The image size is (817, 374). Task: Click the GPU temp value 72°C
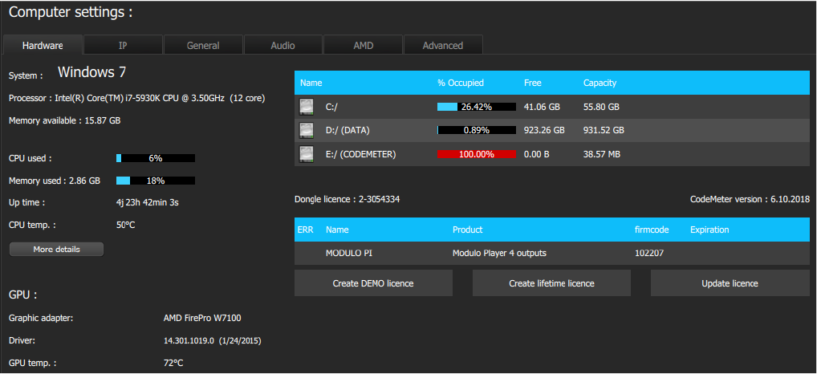173,363
